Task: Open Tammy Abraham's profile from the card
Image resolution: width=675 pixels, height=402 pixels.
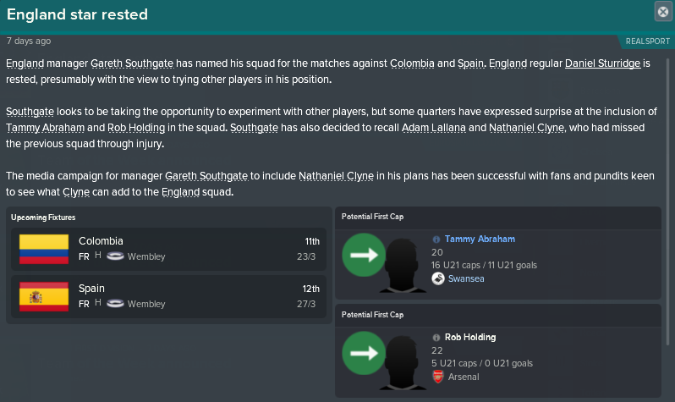Action: pos(480,240)
